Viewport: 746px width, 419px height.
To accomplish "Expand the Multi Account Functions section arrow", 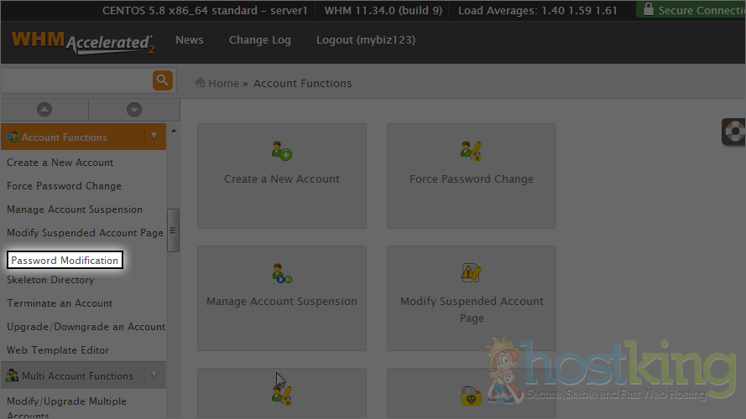I will pyautogui.click(x=154, y=375).
